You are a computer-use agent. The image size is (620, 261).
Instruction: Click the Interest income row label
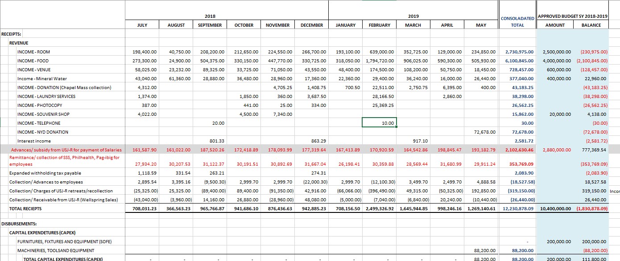pos(34,141)
